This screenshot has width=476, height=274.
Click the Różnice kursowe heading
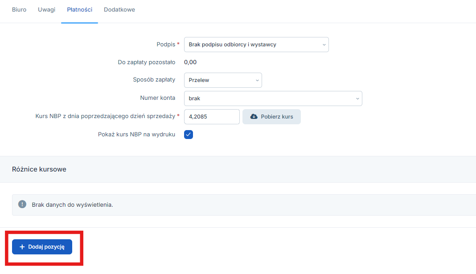(x=39, y=169)
